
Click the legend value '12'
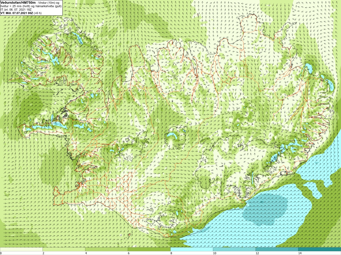tap(257, 253)
